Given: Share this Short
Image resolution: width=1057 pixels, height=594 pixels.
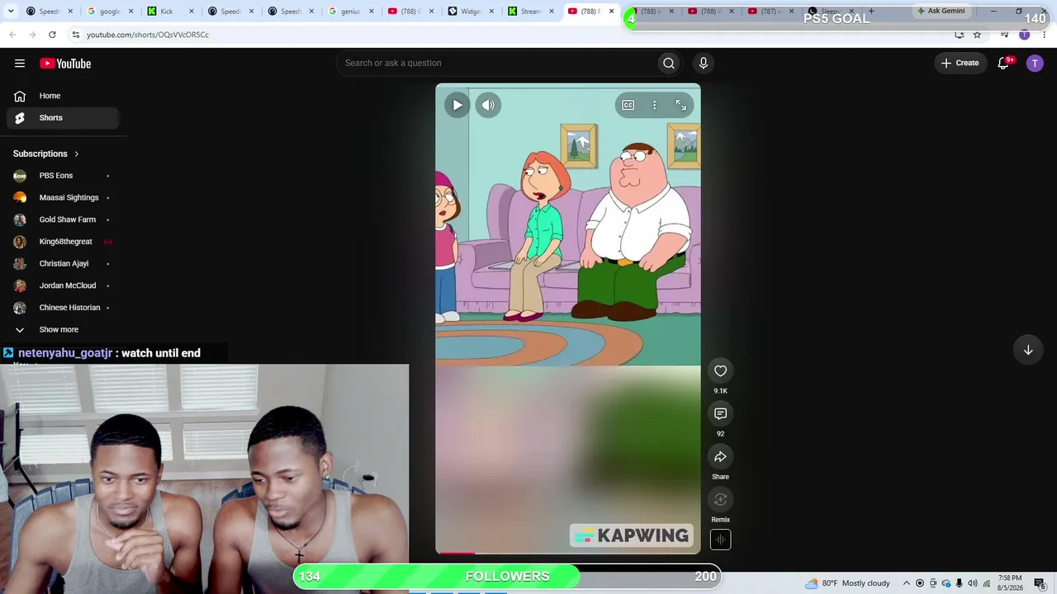Looking at the screenshot, I should 720,457.
